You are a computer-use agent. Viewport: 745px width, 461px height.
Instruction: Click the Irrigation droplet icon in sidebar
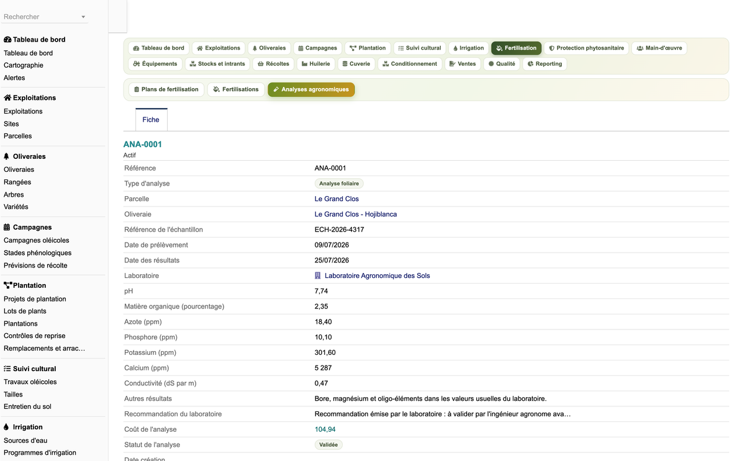tap(6, 427)
